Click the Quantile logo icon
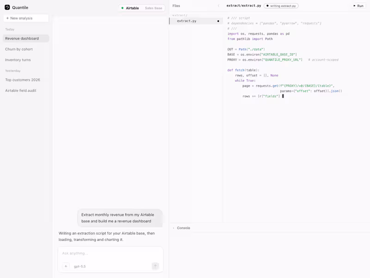Viewport: 370px width, 278px height. 7,7
